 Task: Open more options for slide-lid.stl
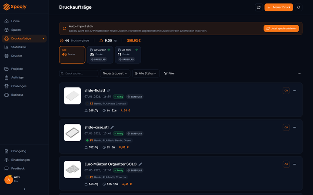294,91
